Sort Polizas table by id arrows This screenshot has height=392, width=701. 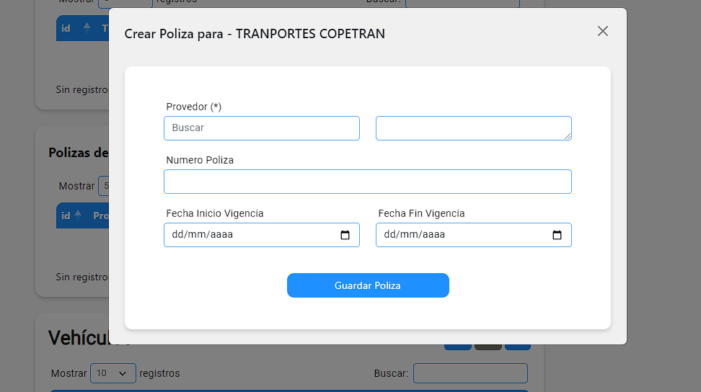(78, 215)
